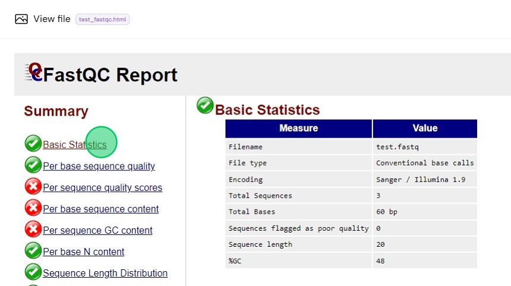Open Per base N content link
The width and height of the screenshot is (511, 286).
pos(83,252)
